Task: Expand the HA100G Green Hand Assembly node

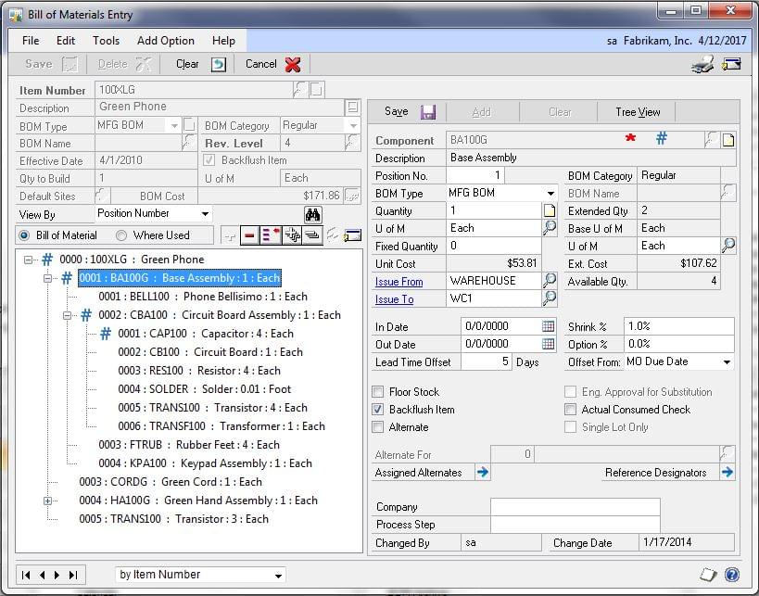Action: [47, 501]
